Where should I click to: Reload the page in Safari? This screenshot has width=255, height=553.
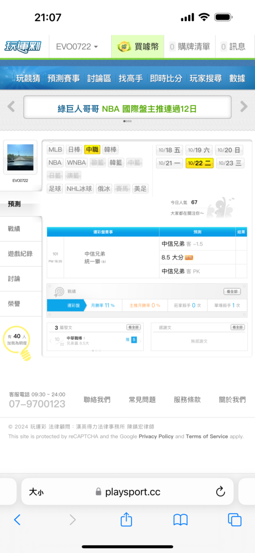(221, 491)
